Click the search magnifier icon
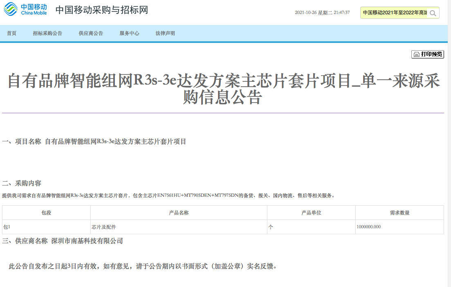Viewport: 451px width, 287px height. pyautogui.click(x=433, y=13)
